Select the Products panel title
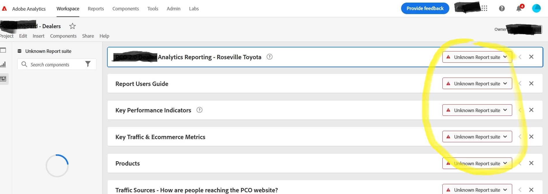Image resolution: width=548 pixels, height=194 pixels. 128,163
